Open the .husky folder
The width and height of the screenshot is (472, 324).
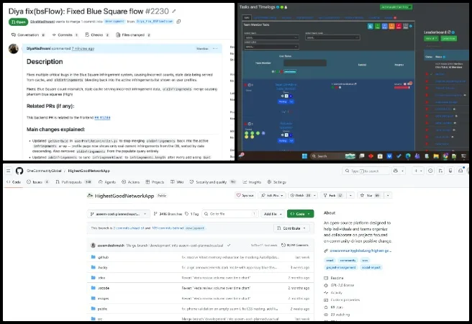102,268
